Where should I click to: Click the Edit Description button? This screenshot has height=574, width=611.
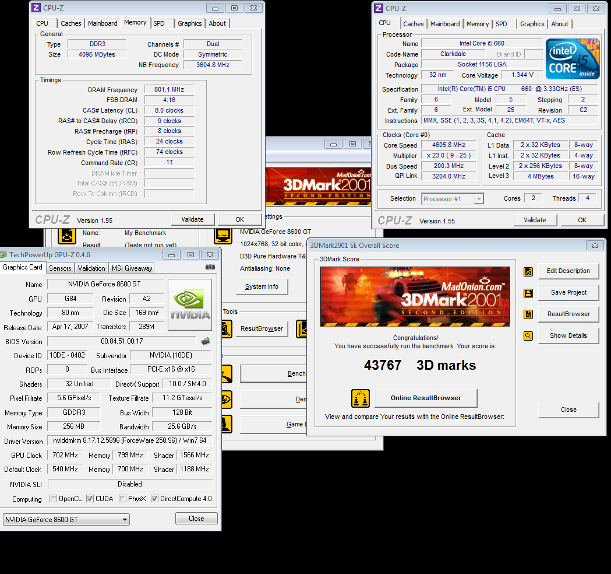(568, 271)
